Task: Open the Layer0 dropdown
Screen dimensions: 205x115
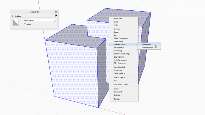Action: (55, 20)
